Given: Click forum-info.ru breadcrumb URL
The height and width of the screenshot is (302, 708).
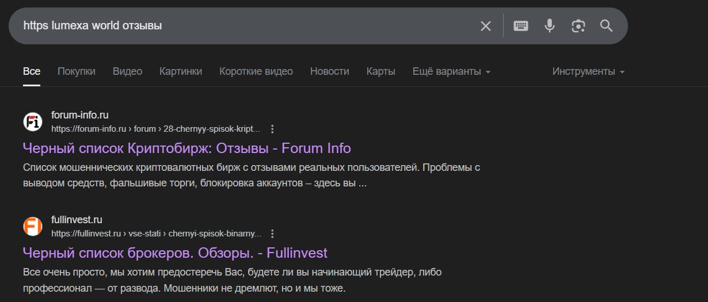Looking at the screenshot, I should [x=155, y=129].
